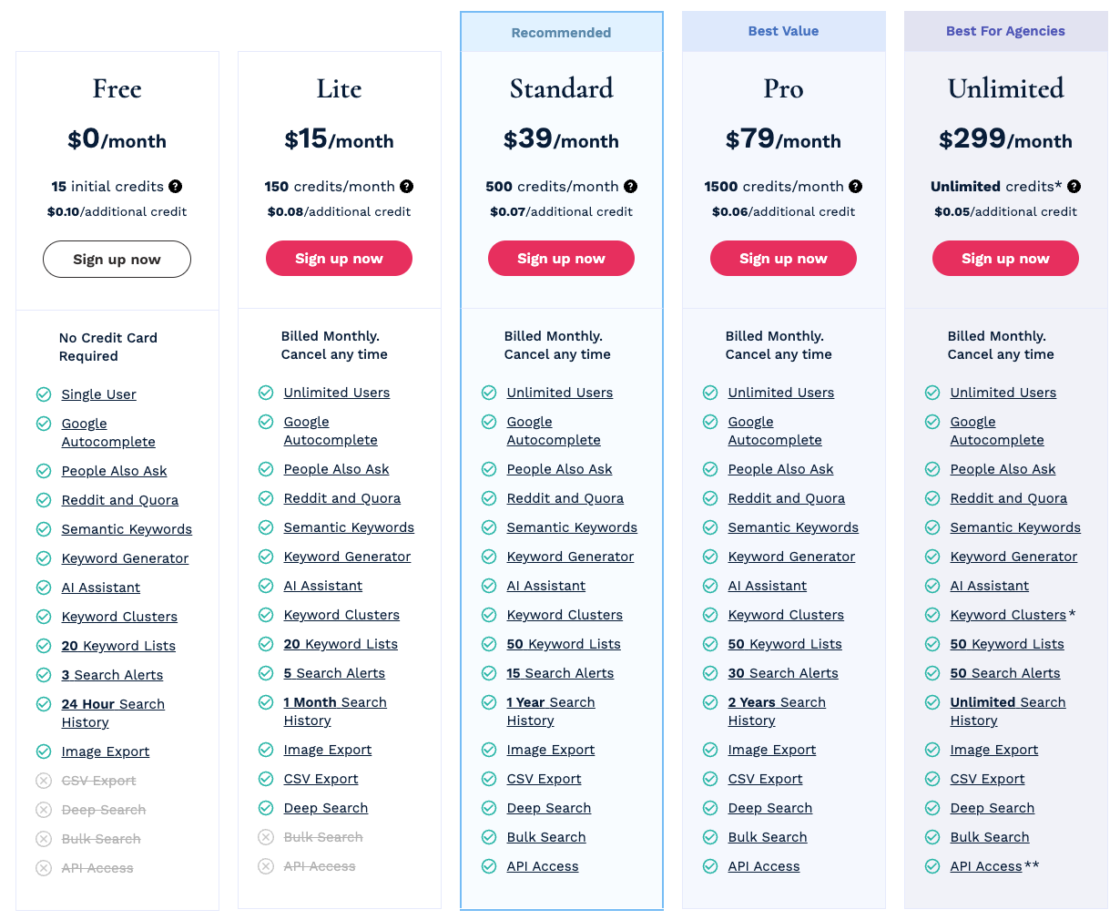This screenshot has height=920, width=1120.
Task: Click the checkmark beside Keyword Clusters in Pro
Action: tap(710, 615)
